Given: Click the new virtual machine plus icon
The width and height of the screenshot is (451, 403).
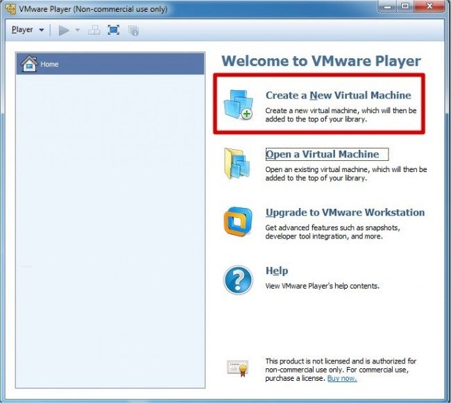Looking at the screenshot, I should coord(239,105).
